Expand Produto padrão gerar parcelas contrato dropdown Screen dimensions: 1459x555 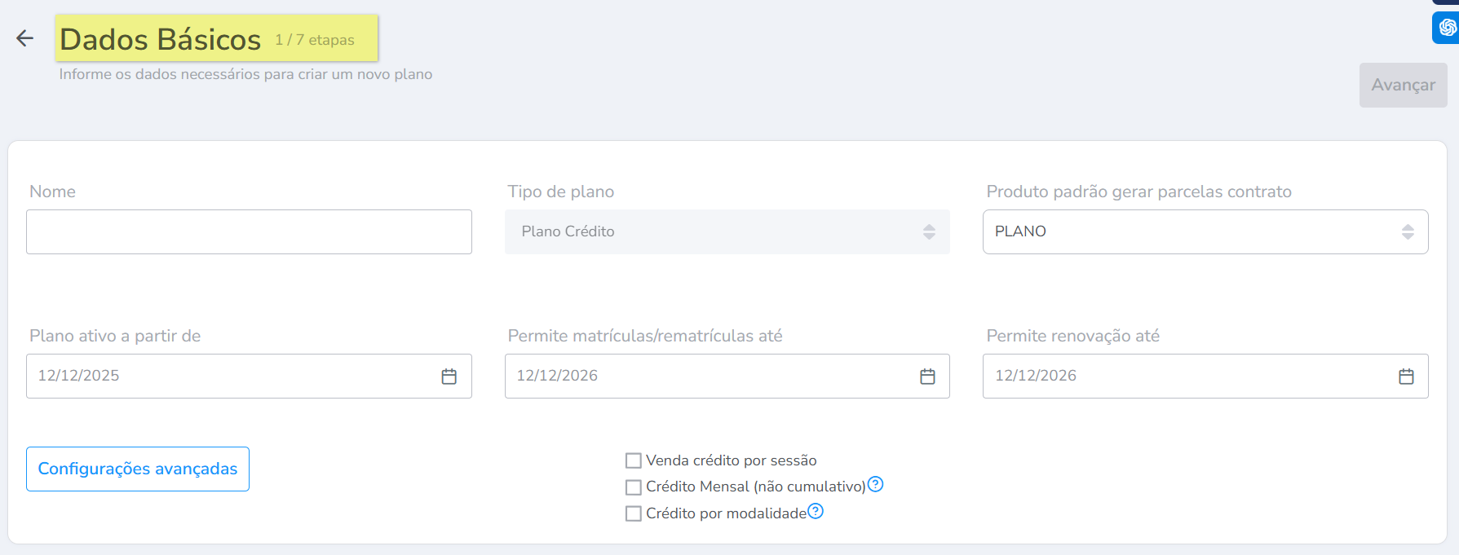(x=1205, y=231)
